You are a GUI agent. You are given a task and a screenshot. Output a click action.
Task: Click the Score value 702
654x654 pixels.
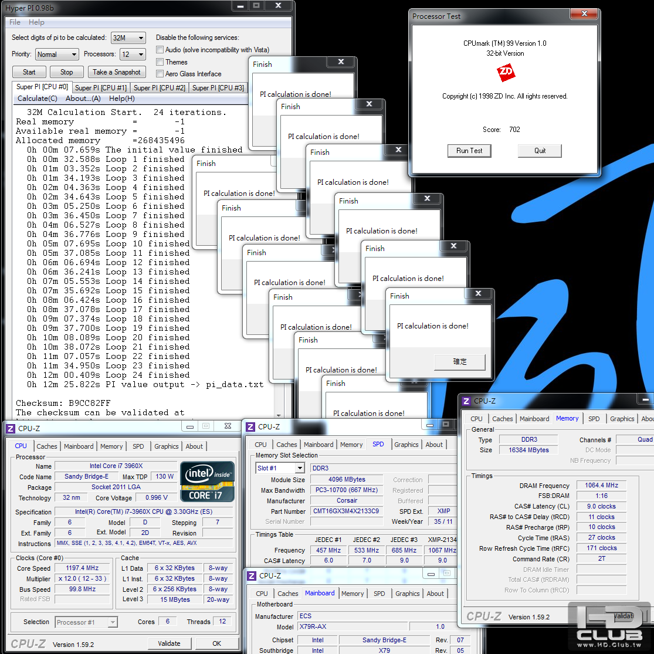pyautogui.click(x=514, y=129)
